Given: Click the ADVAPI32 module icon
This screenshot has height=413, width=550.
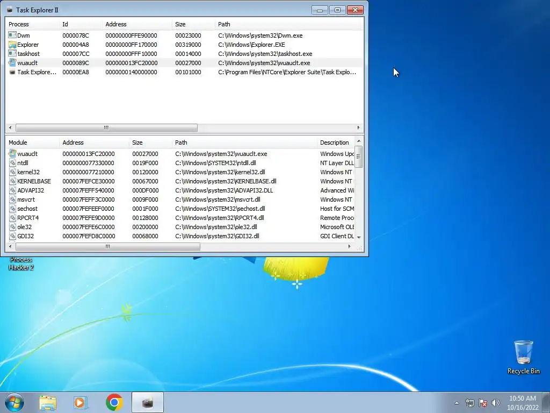Looking at the screenshot, I should point(12,190).
